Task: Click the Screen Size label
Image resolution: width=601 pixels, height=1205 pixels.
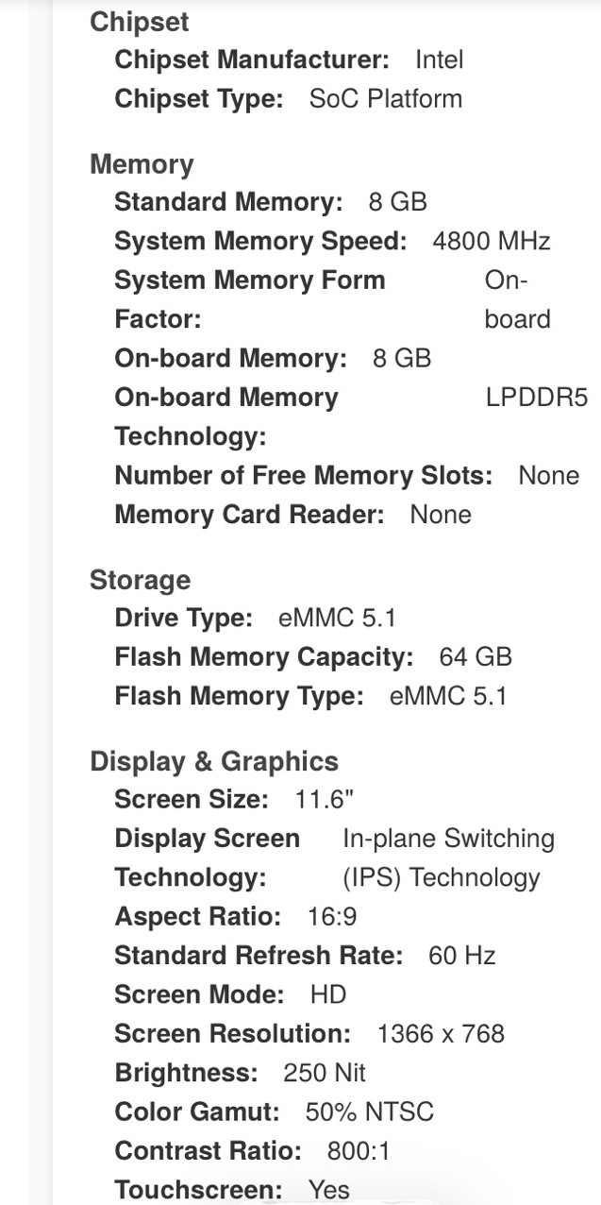Action: click(x=192, y=799)
